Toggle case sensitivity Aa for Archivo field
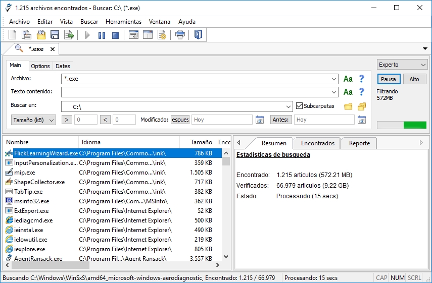 [348, 79]
